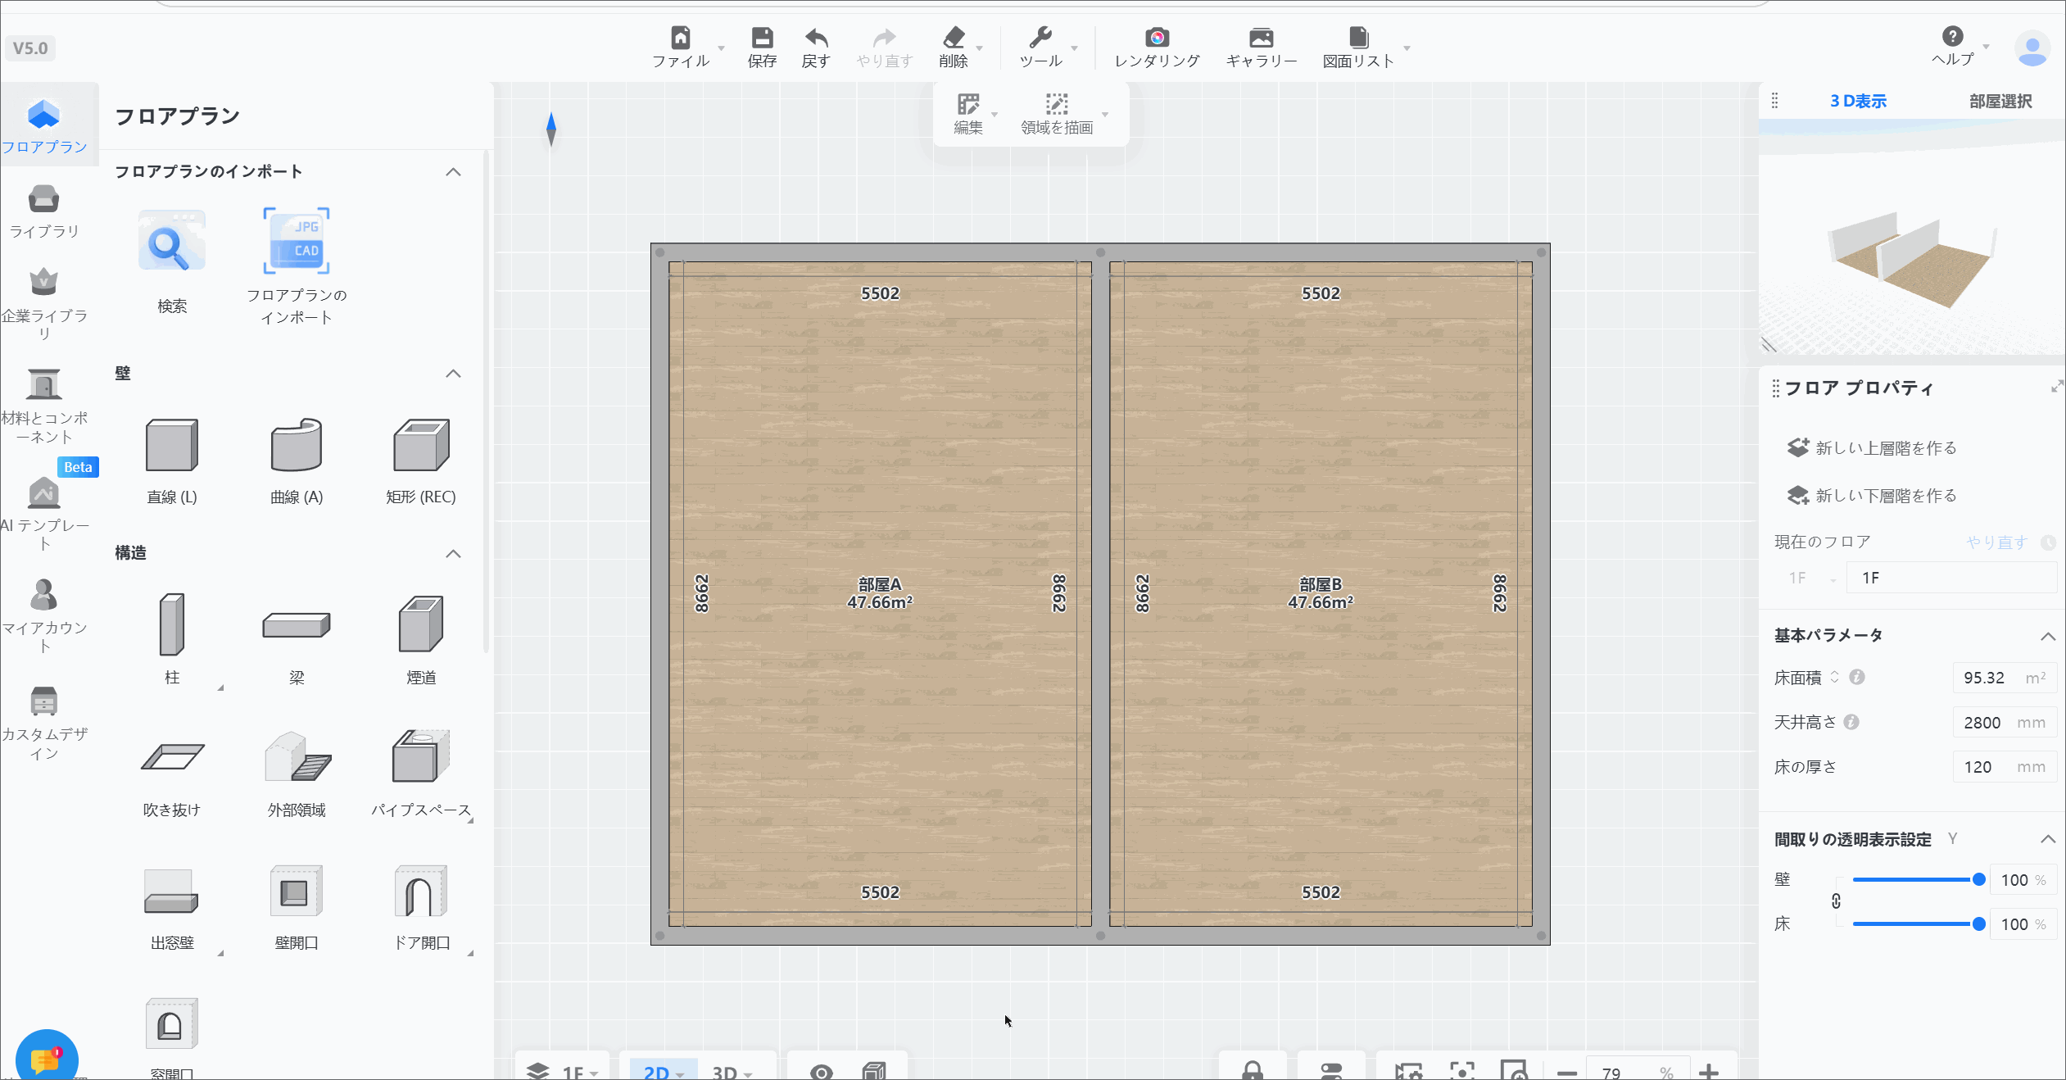Expand the ファイル menu dropdown arrow
The width and height of the screenshot is (2066, 1080).
[x=721, y=48]
